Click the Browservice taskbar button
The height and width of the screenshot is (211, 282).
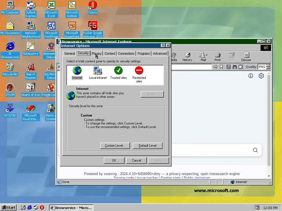pos(71,208)
